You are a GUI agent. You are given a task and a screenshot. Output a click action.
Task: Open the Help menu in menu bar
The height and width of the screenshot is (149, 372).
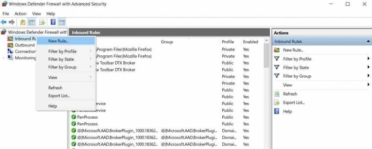tap(50, 14)
